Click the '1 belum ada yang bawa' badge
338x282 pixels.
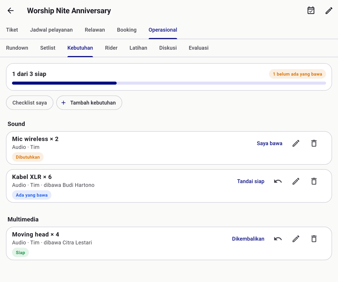(297, 74)
